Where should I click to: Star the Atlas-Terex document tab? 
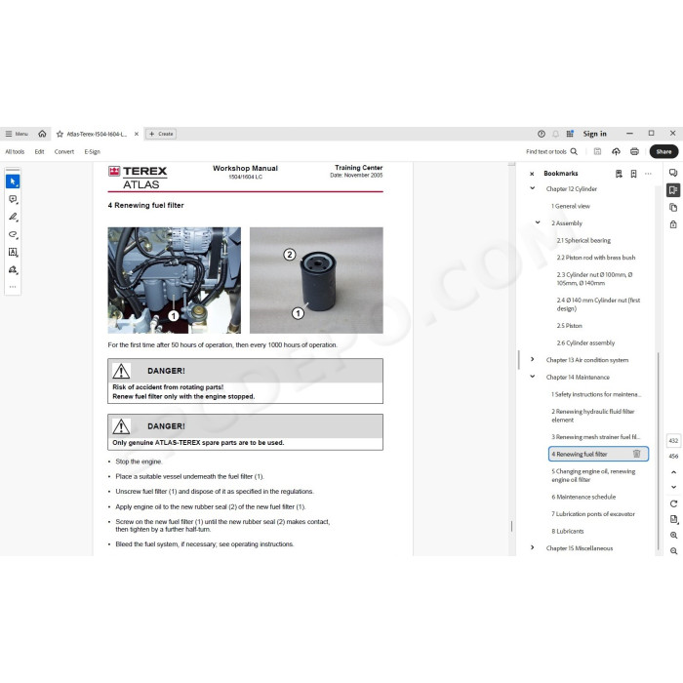point(60,135)
